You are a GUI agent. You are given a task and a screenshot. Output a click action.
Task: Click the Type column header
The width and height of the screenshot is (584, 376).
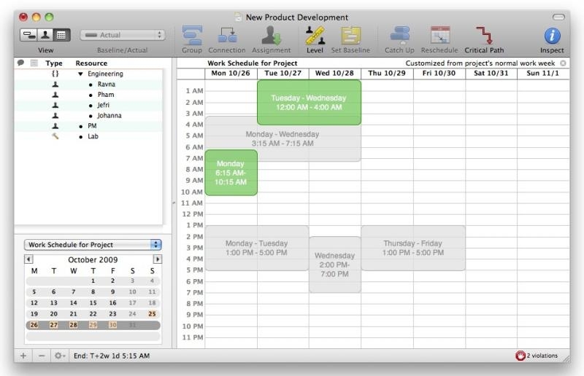click(x=54, y=63)
